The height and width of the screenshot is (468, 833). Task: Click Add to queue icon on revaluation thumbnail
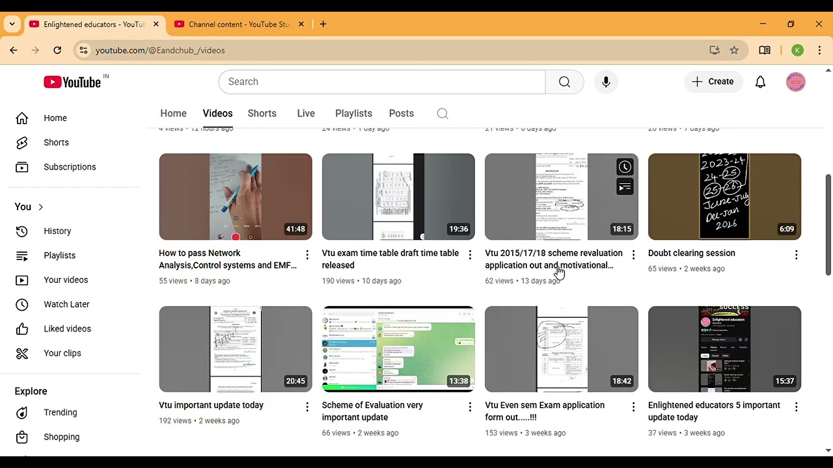(x=625, y=187)
